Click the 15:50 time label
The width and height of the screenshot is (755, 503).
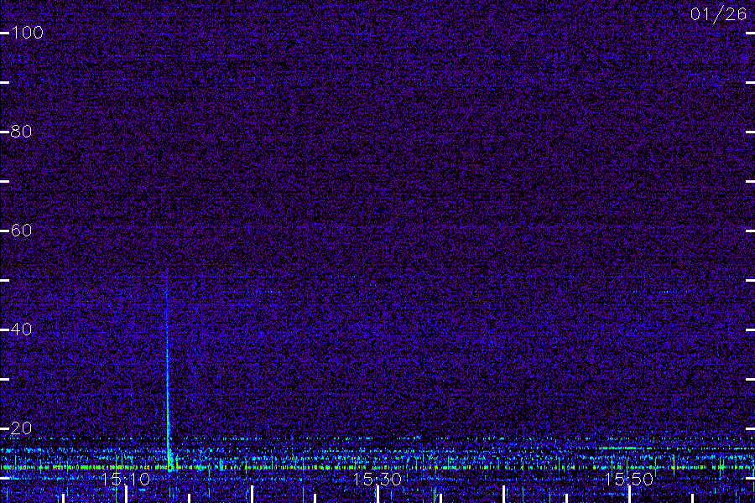[629, 479]
